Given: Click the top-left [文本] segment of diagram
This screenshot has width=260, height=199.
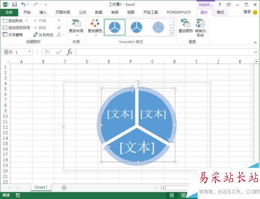Looking at the screenshot, I should [x=120, y=114].
